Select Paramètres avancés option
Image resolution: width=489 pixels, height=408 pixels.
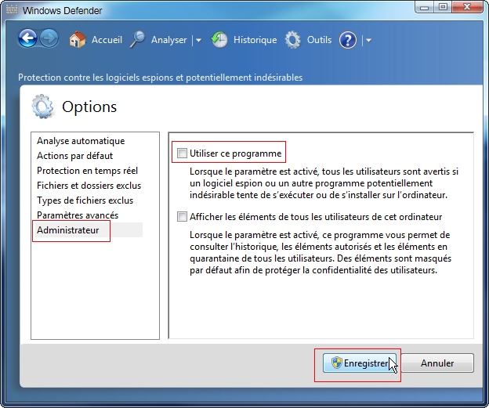[x=78, y=215]
